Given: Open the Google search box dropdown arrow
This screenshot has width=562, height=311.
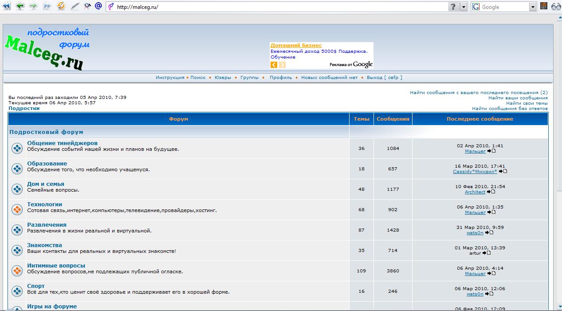Looking at the screenshot, I should [x=533, y=7].
